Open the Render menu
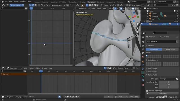Viewport: 180px width, 101px height. tap(16, 2)
